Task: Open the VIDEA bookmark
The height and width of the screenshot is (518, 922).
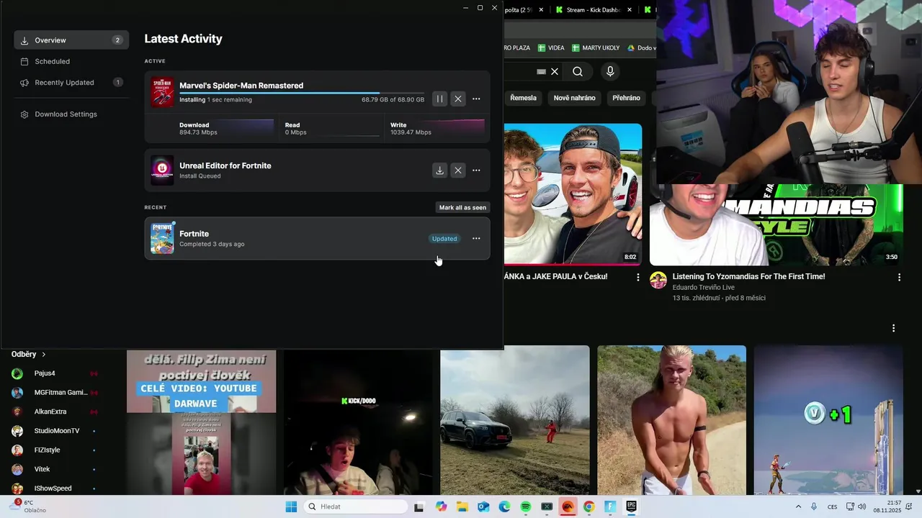Action: coord(550,47)
